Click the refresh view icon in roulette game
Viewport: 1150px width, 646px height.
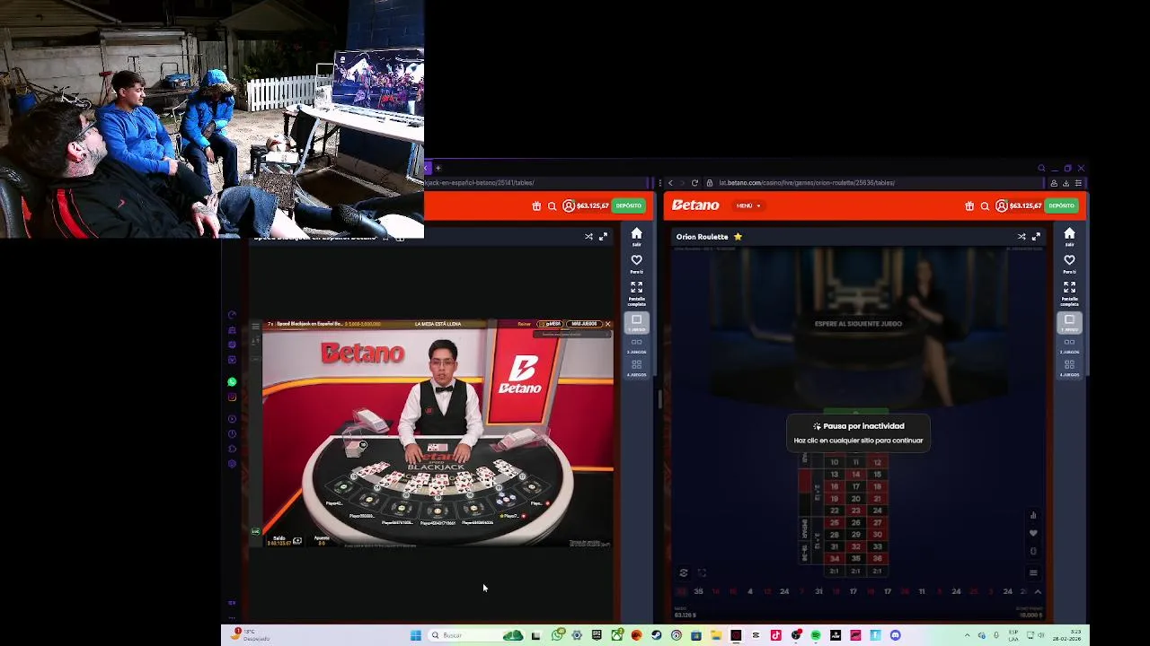[x=684, y=572]
